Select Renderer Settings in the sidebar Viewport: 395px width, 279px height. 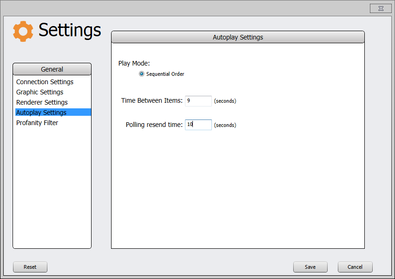[42, 102]
